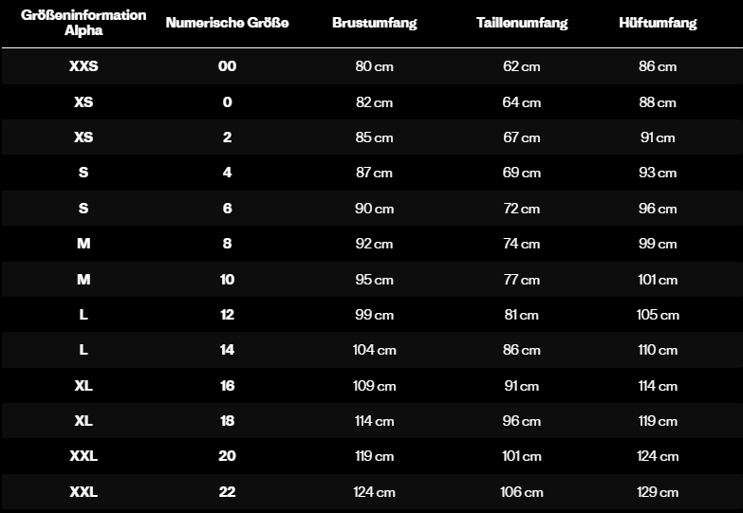Click the 72 cm waist value

pyautogui.click(x=522, y=209)
